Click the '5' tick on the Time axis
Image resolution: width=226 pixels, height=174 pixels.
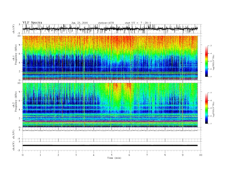click(112, 155)
